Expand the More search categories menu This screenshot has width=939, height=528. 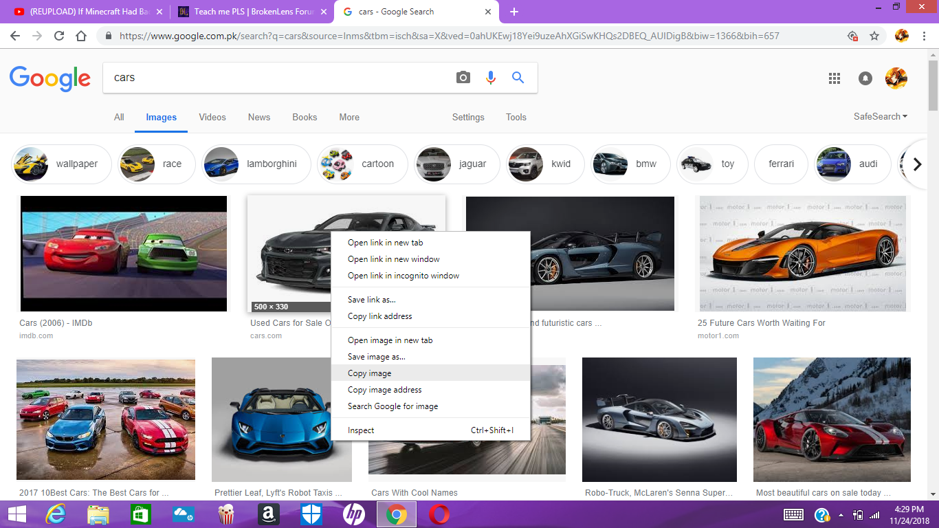349,117
